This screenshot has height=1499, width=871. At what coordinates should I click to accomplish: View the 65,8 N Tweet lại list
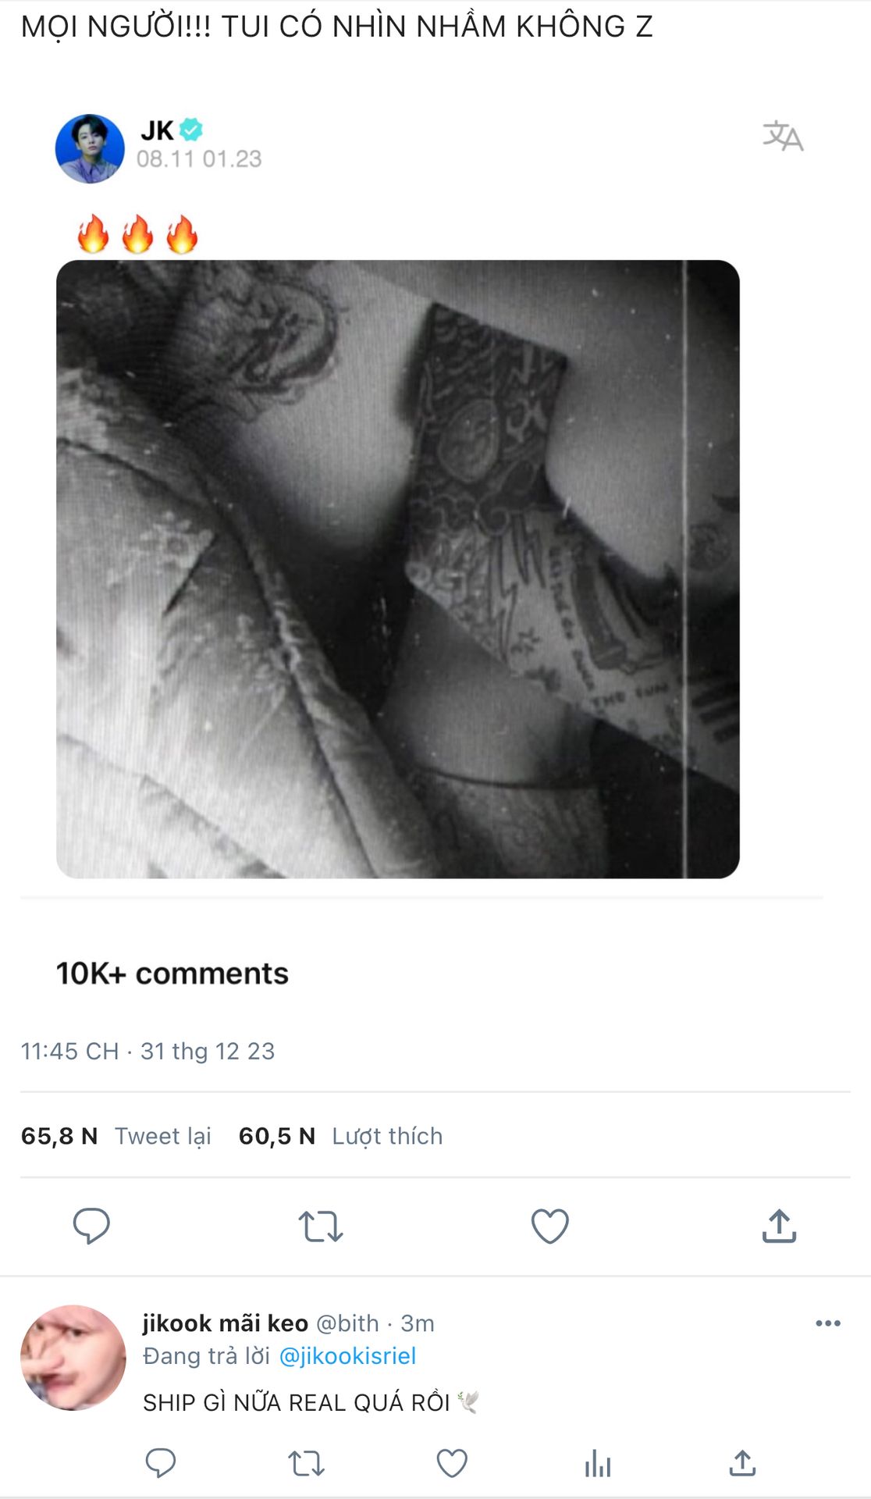pos(116,1136)
